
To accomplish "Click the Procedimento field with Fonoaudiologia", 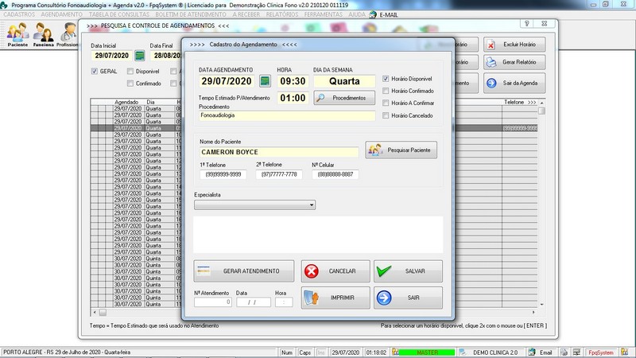I will click(x=287, y=115).
